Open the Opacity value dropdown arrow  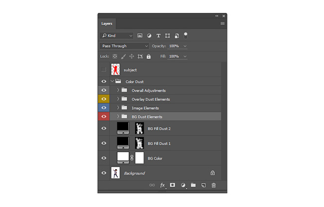tap(185, 46)
